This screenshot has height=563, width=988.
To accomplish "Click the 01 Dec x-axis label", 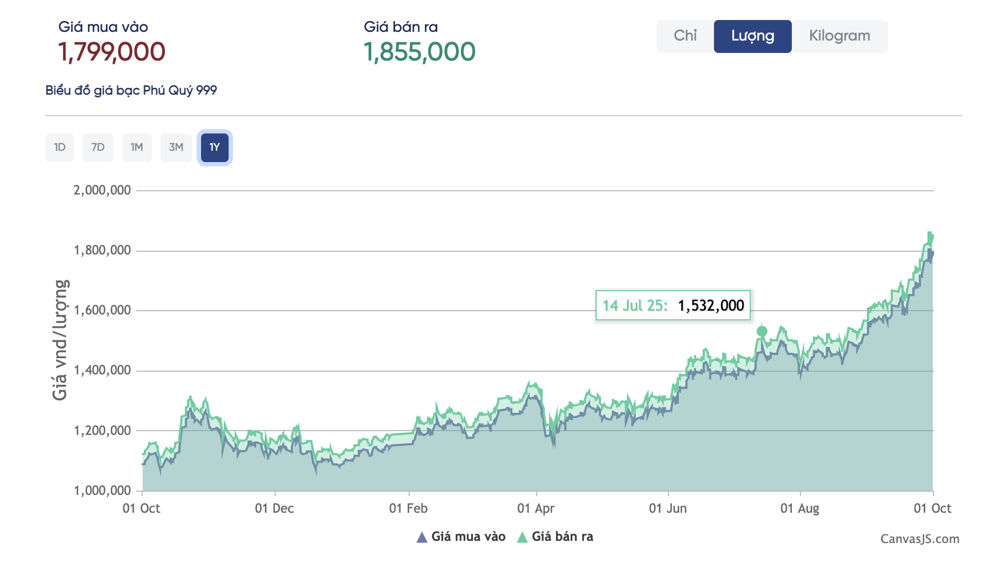I will [x=274, y=508].
